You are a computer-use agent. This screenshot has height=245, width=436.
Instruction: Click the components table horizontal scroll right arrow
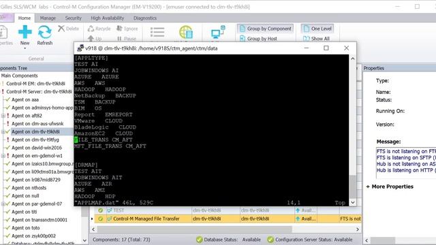[358, 229]
